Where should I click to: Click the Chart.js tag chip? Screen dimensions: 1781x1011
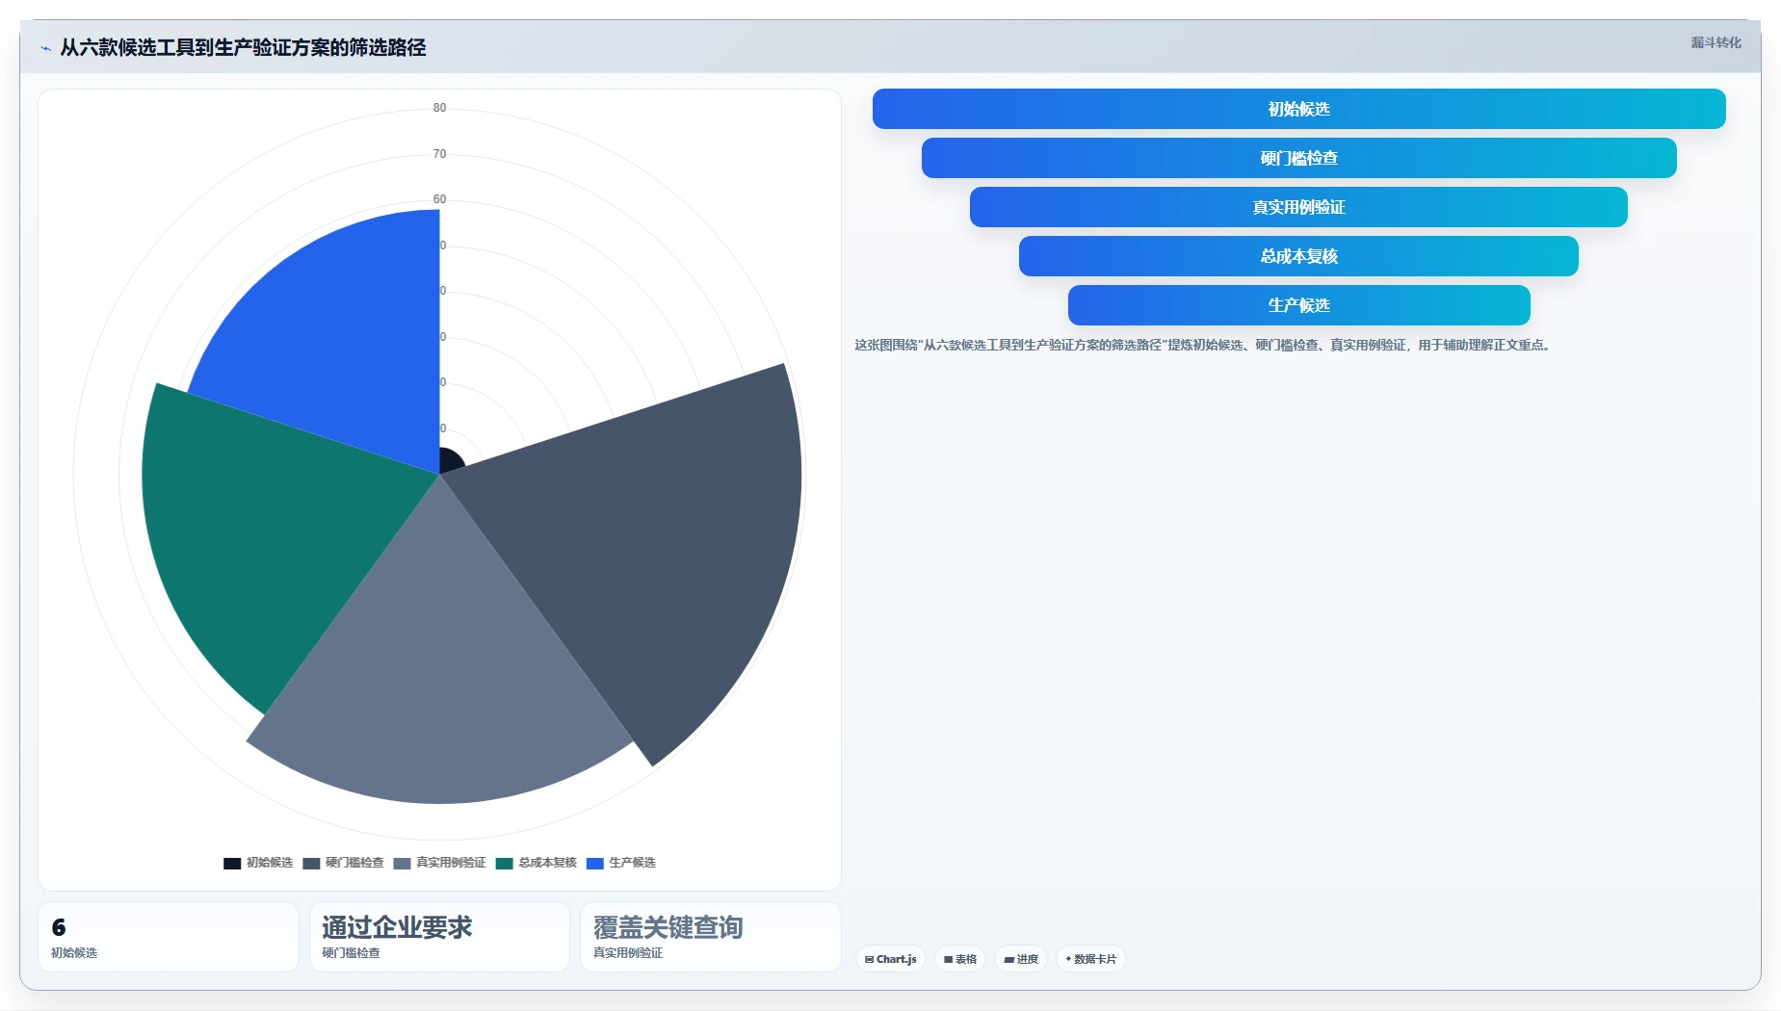[891, 959]
